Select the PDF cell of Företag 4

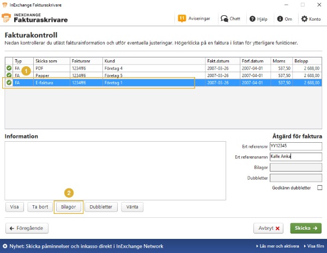coord(52,68)
